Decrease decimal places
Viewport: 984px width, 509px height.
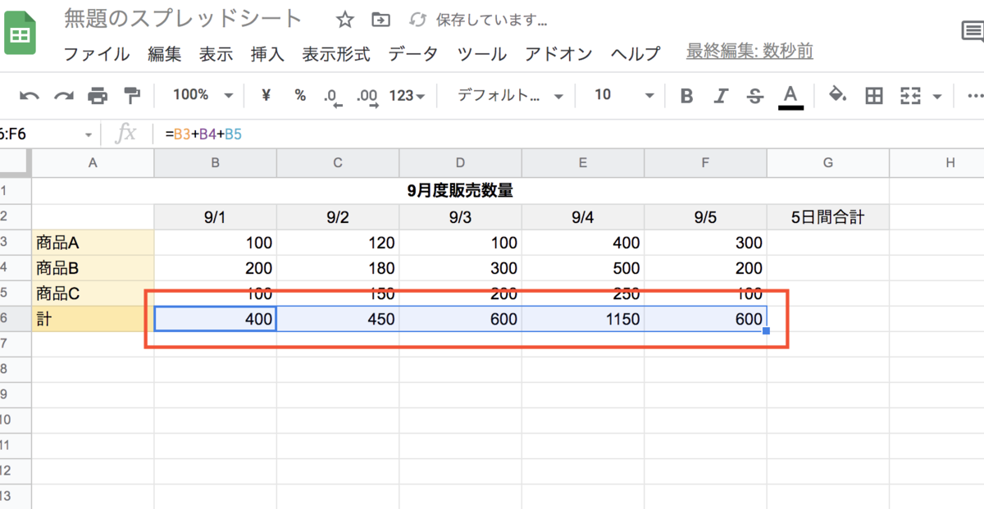click(x=333, y=95)
